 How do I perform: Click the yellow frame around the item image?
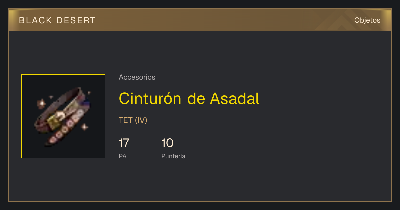coord(63,75)
